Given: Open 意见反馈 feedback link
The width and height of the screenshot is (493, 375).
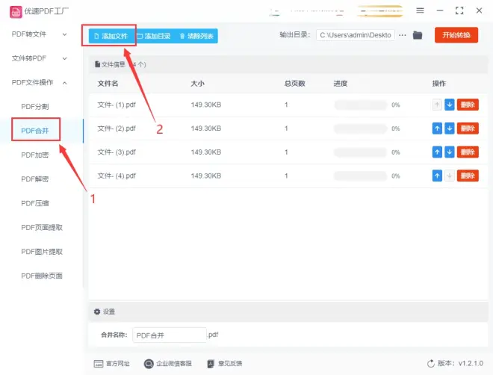Looking at the screenshot, I should pyautogui.click(x=225, y=364).
